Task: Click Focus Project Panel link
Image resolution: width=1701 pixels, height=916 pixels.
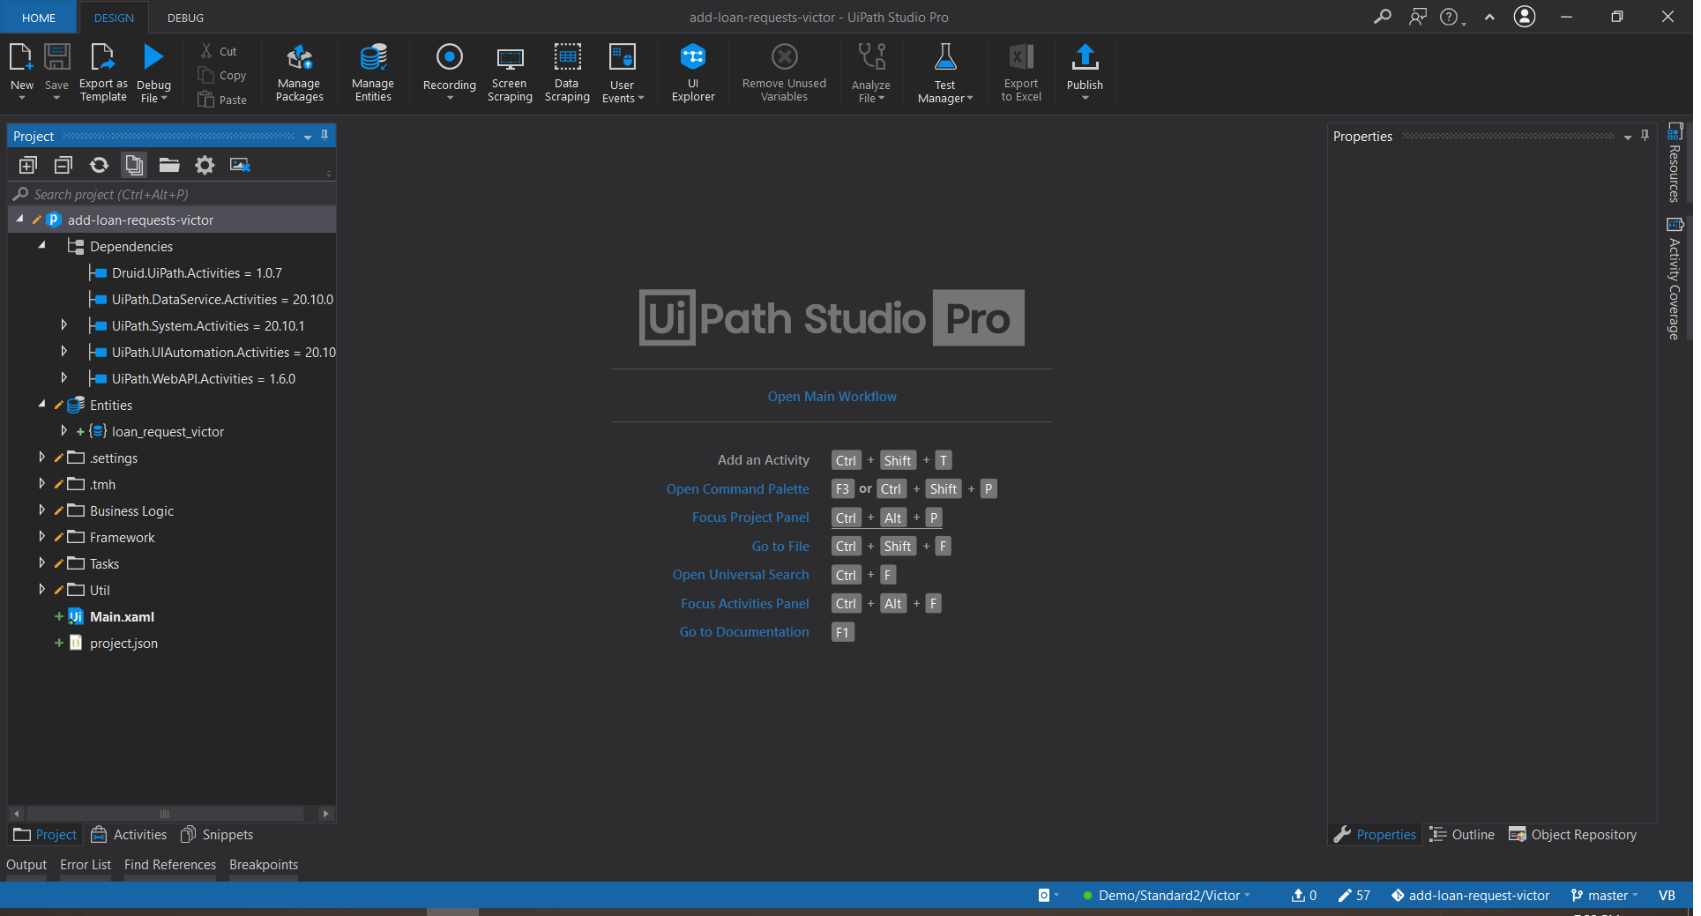Action: (x=750, y=518)
